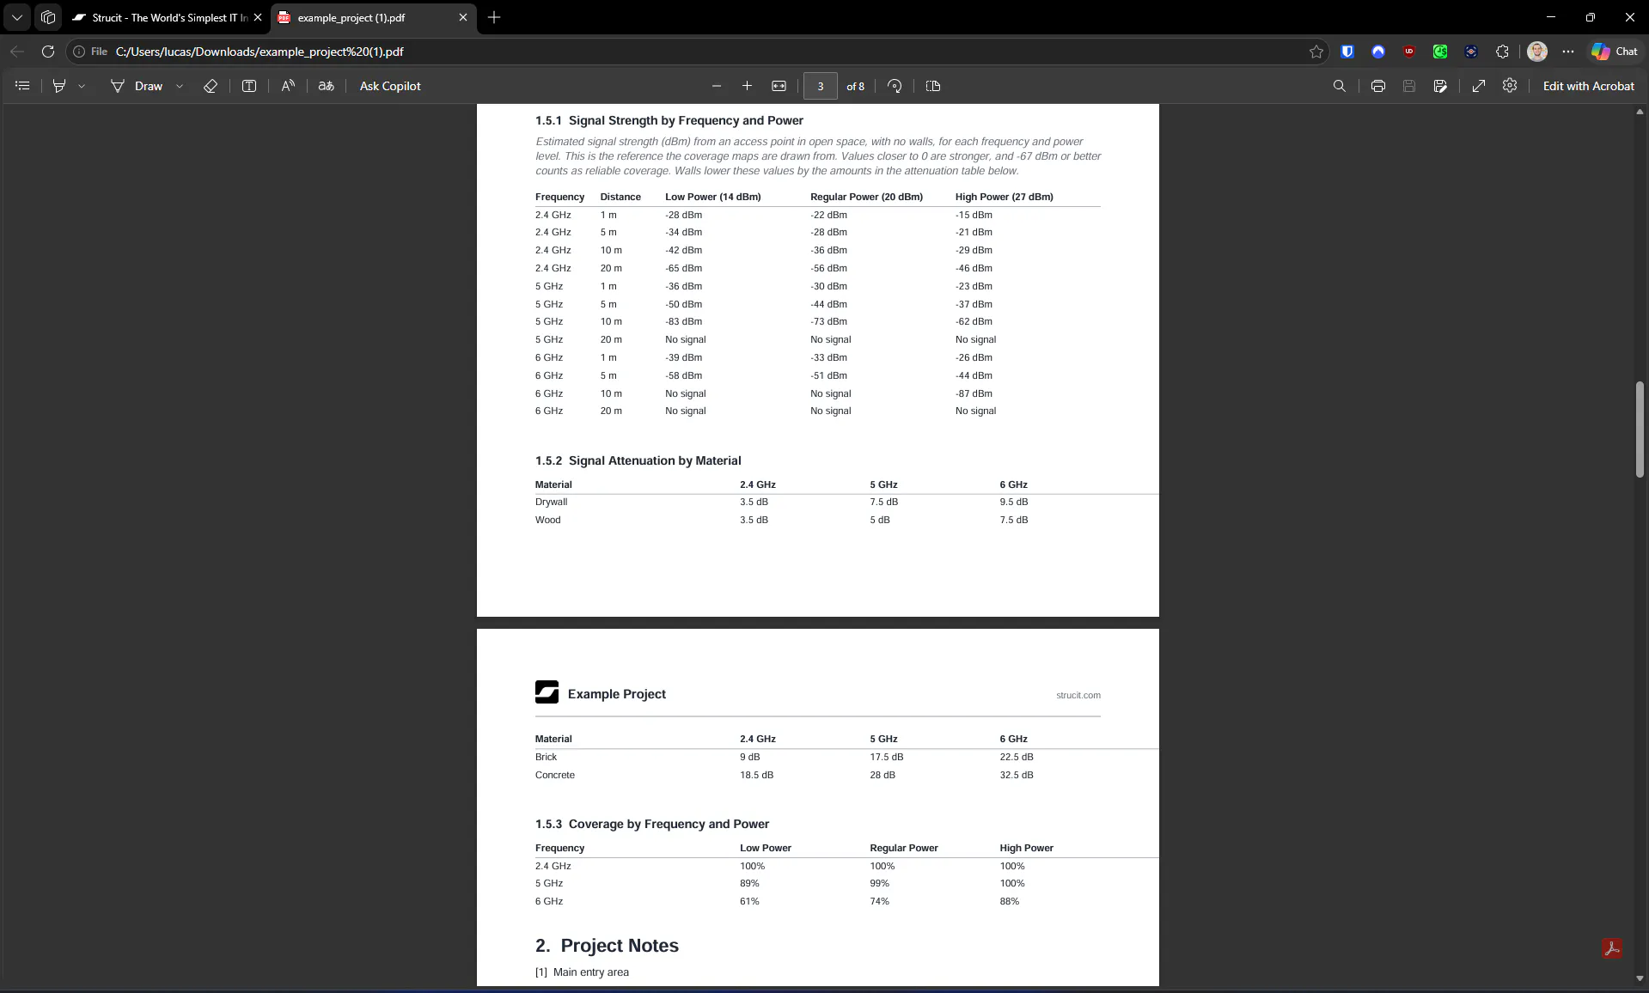This screenshot has height=993, width=1649.
Task: Open the translate tool
Action: pyautogui.click(x=326, y=86)
